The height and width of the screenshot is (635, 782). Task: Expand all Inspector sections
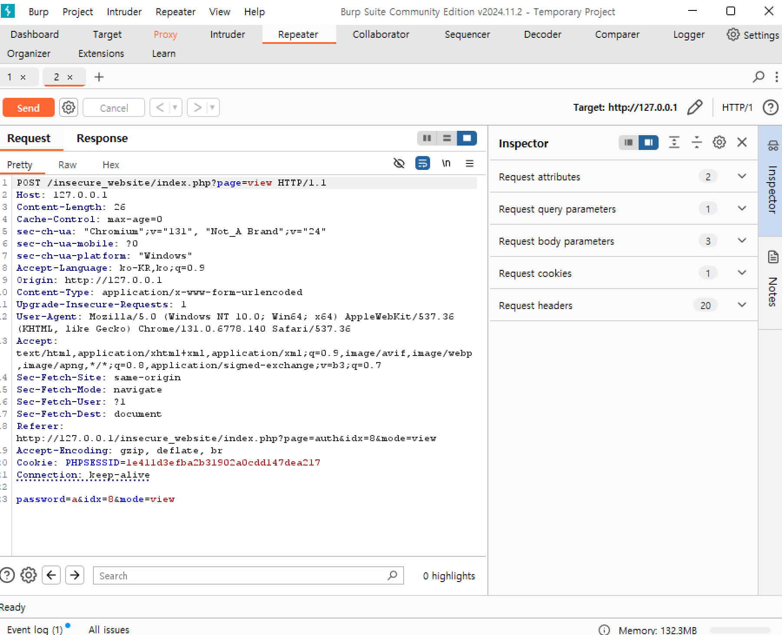tap(674, 143)
